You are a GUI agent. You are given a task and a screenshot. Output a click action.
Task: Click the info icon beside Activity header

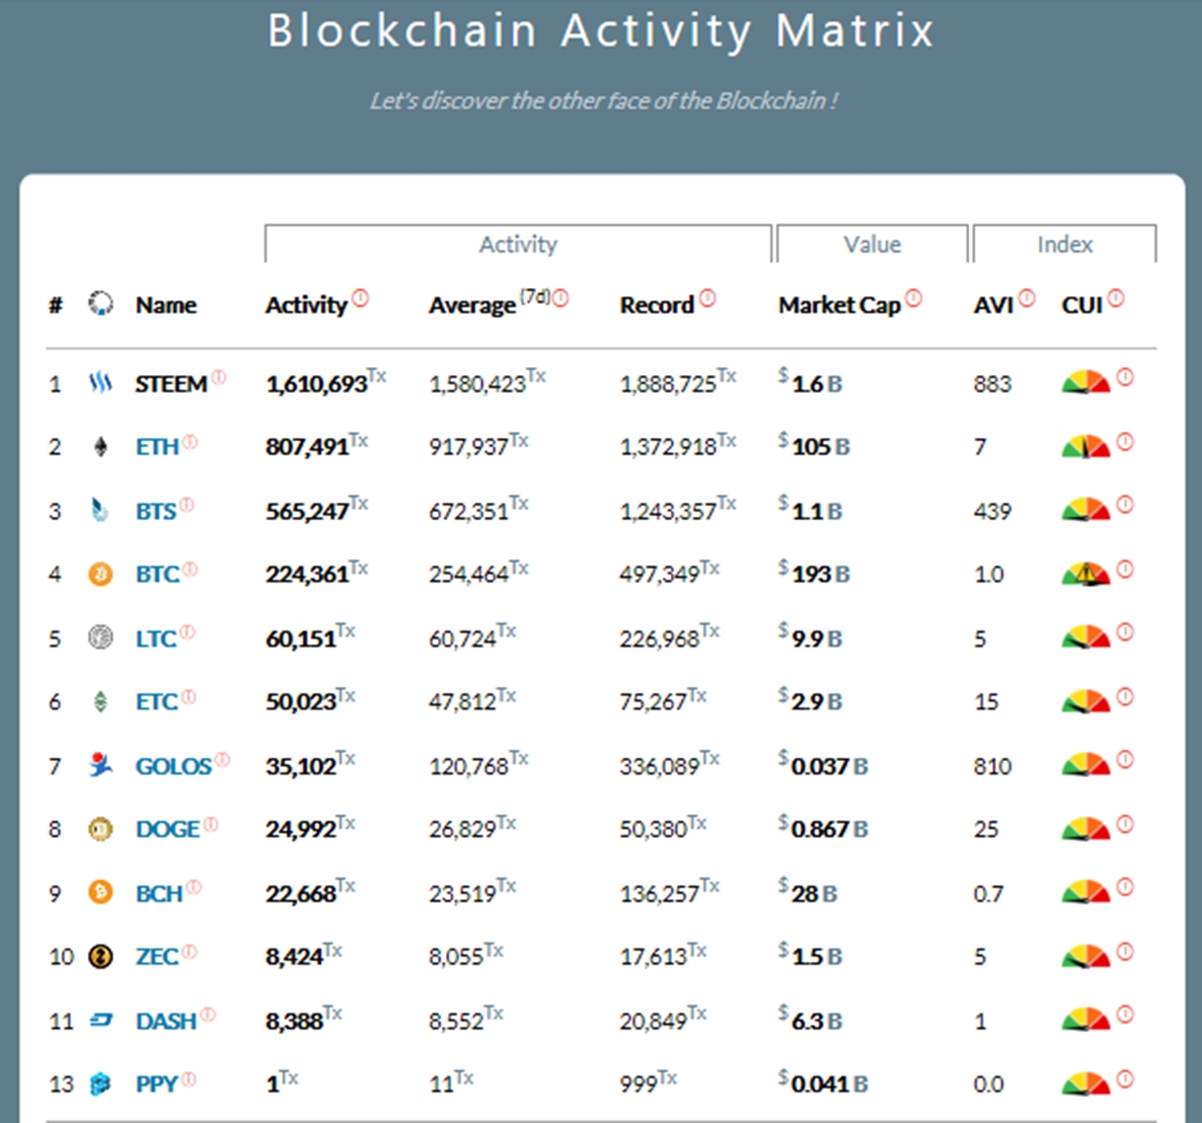point(360,297)
